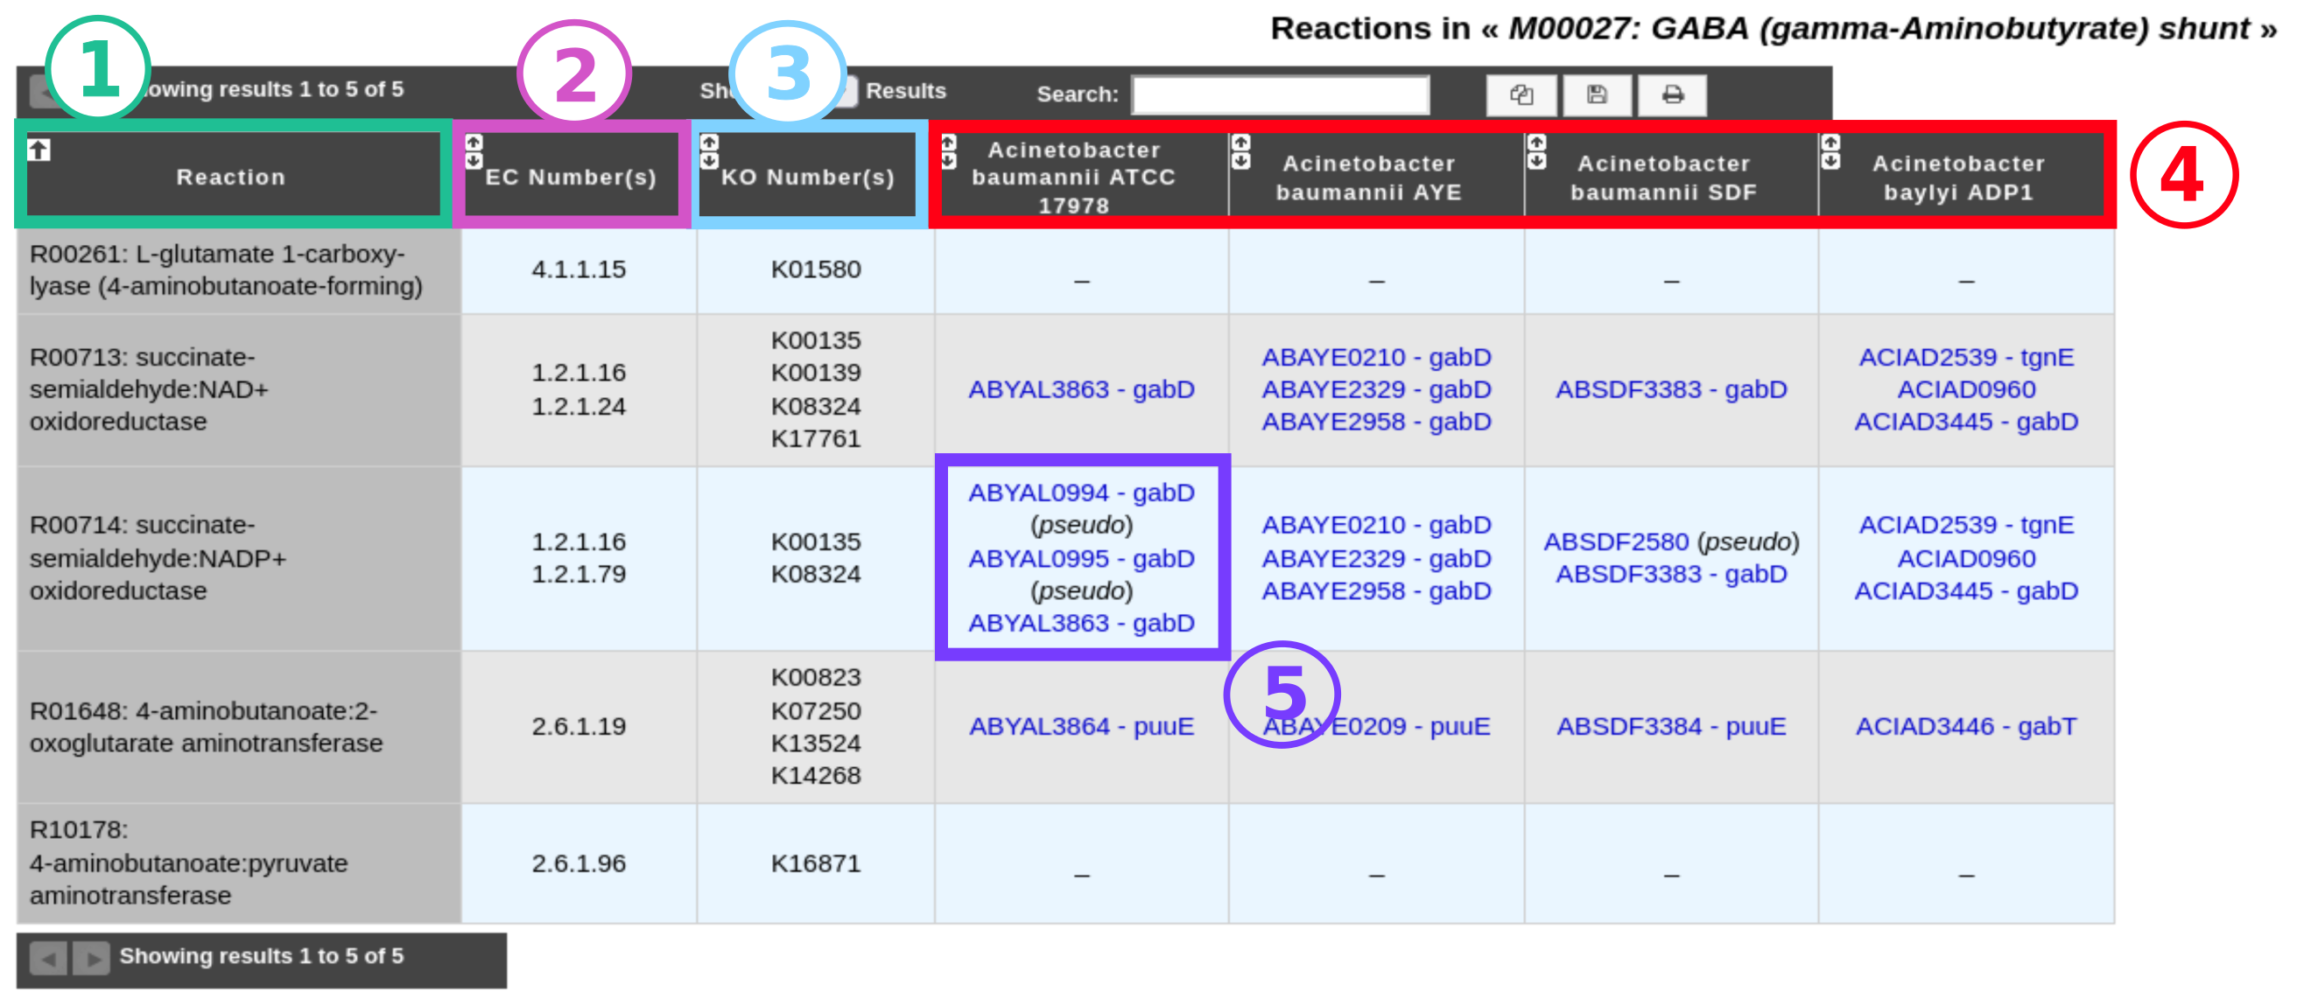Open ABSDF3384 - puuE gene link

[x=1671, y=726]
